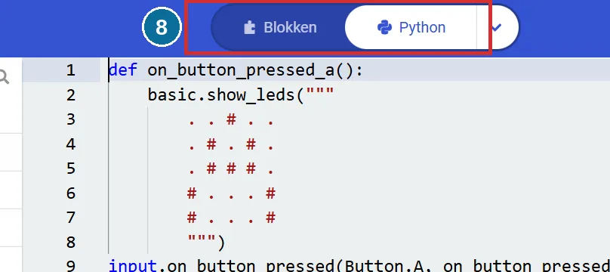Click the numbered step 8 badge

point(162,27)
